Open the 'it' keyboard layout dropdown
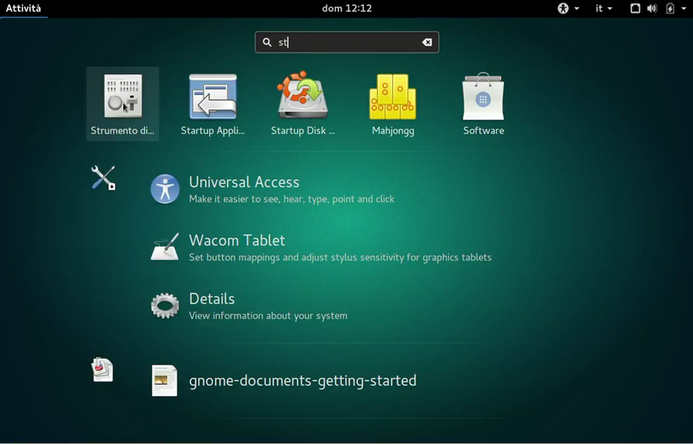The image size is (693, 444). coord(603,8)
